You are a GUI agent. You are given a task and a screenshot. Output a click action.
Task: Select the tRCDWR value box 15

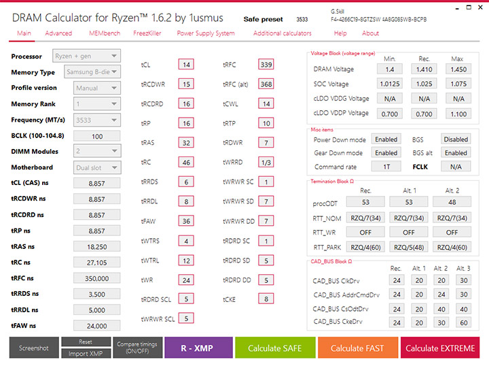click(186, 84)
